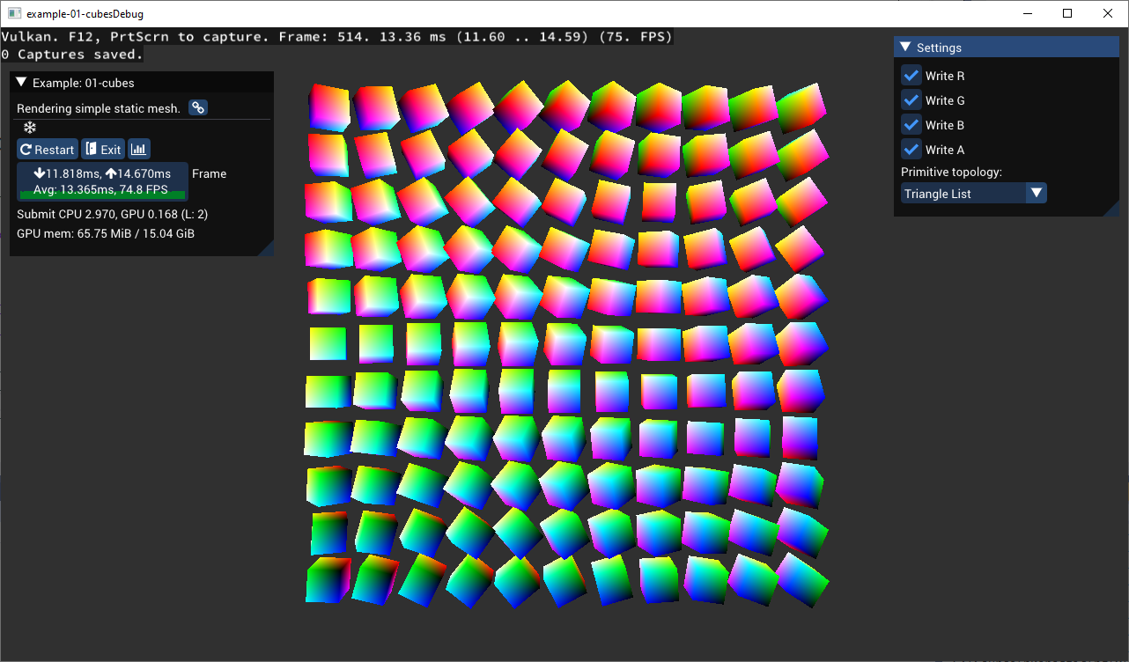Click the frame time stats button
1129x662 pixels.
[x=102, y=180]
